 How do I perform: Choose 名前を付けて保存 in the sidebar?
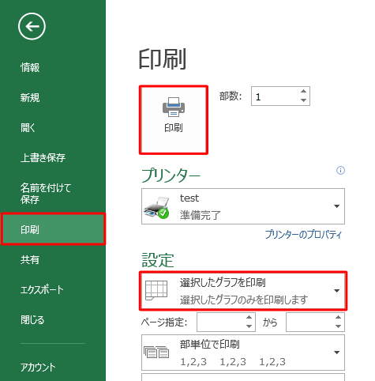point(46,194)
